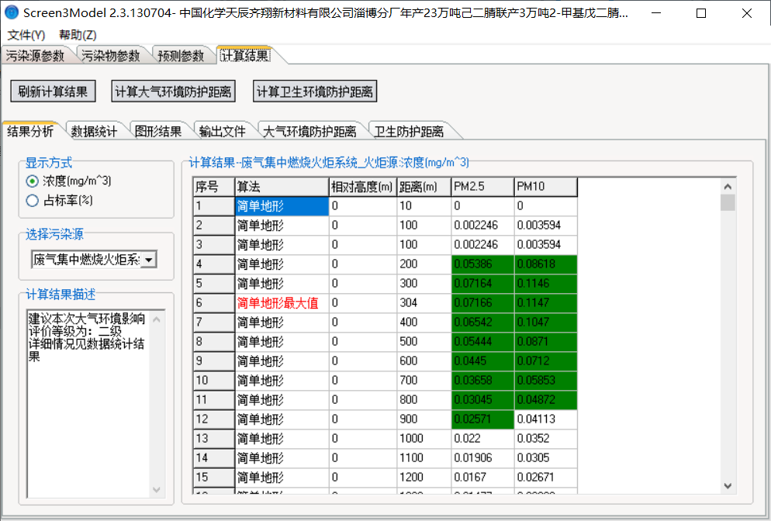771x521 pixels.
Task: Click the 序号 column header
Action: pos(214,187)
